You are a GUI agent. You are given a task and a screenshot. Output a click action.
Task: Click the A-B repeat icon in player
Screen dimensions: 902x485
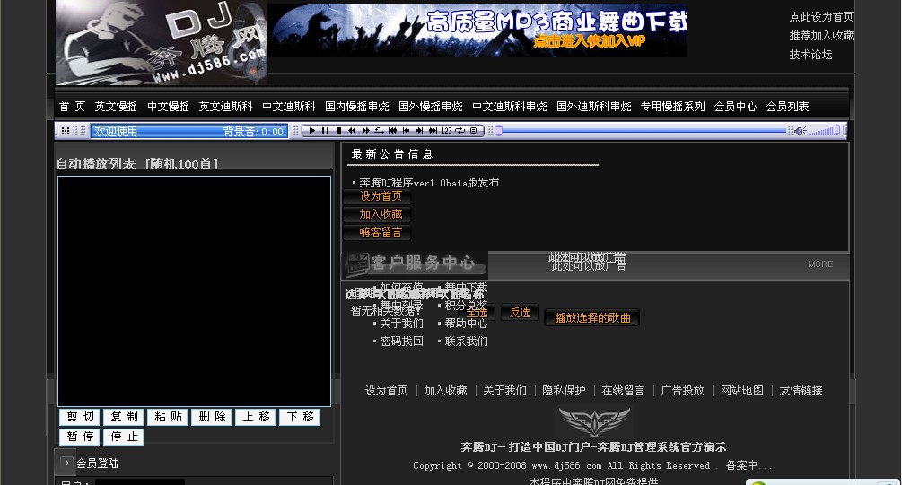point(379,131)
